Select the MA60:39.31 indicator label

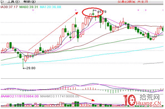[29, 7]
